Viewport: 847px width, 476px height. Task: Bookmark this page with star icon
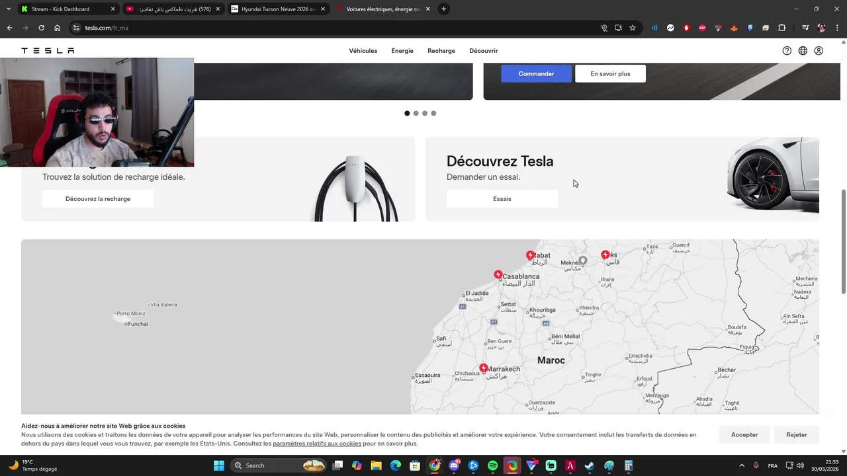(x=633, y=28)
